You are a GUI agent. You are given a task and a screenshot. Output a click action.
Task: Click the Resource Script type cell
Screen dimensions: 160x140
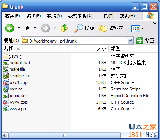(125, 89)
